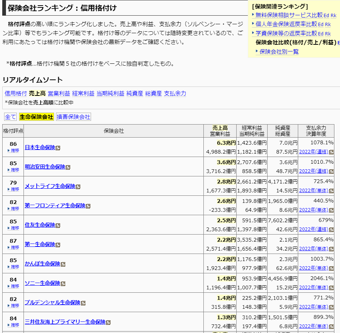
Task: Click 支払余力 決算年度 column header
Action: pos(316,131)
